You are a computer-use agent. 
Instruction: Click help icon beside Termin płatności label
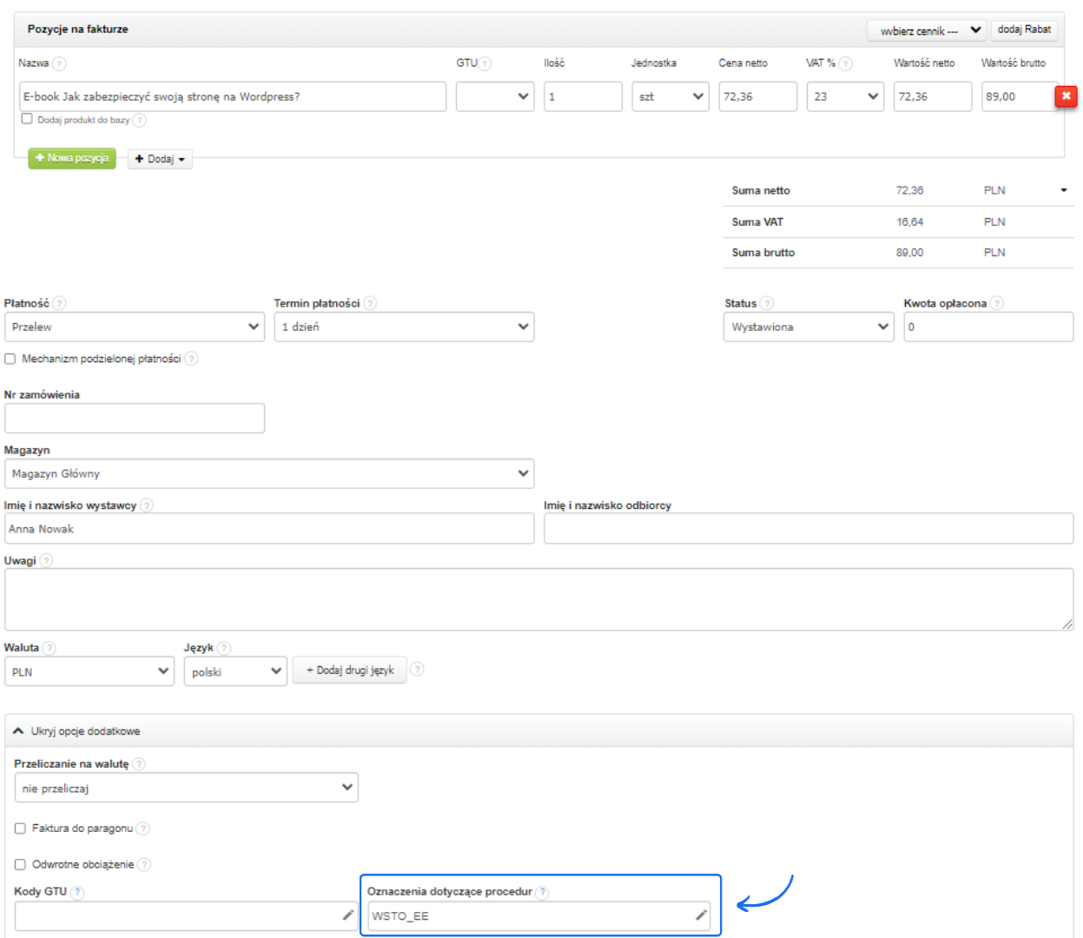pyautogui.click(x=370, y=303)
